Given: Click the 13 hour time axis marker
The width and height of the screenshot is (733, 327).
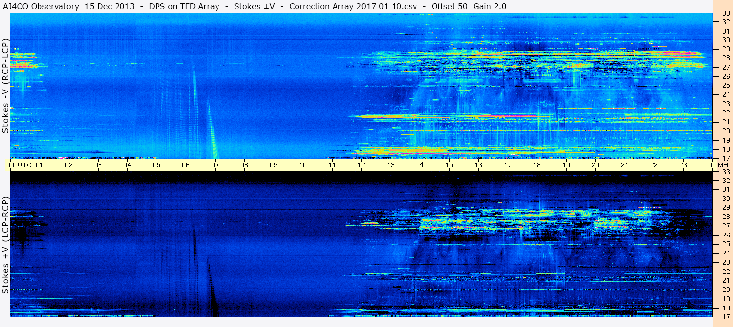Looking at the screenshot, I should pos(391,165).
